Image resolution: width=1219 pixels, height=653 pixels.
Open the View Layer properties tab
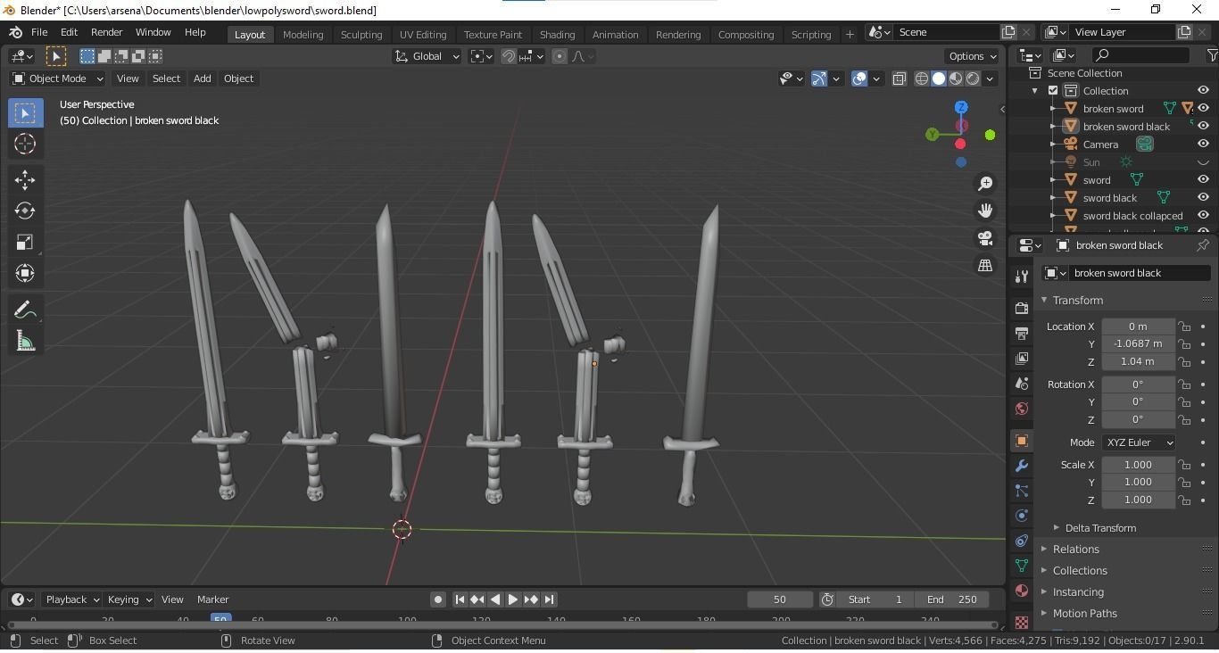pos(1022,358)
